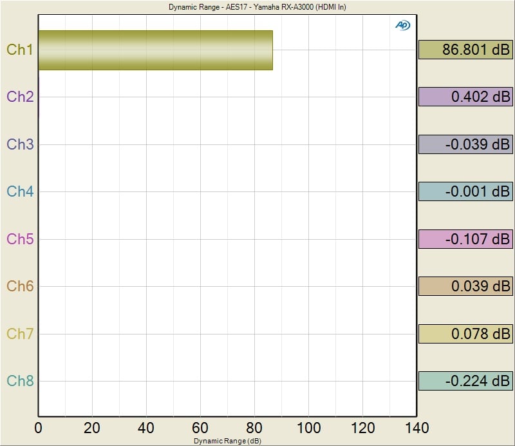Select the 0.402 dB reading box
Image resolution: width=515 pixels, height=446 pixels.
[x=465, y=97]
